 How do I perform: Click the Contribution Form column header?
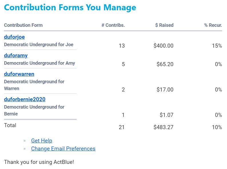tap(23, 25)
